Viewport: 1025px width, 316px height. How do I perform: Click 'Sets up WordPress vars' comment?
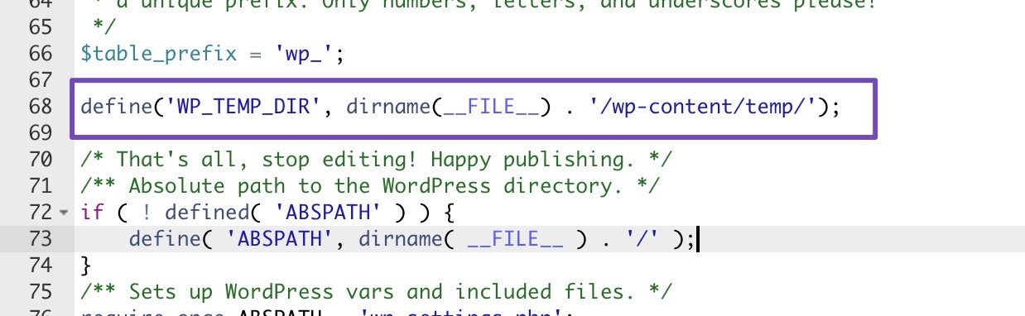(x=377, y=291)
